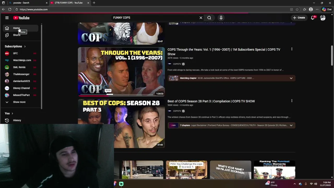334x188 pixels.
Task: Open Disney Channel subscription
Action: [21, 88]
